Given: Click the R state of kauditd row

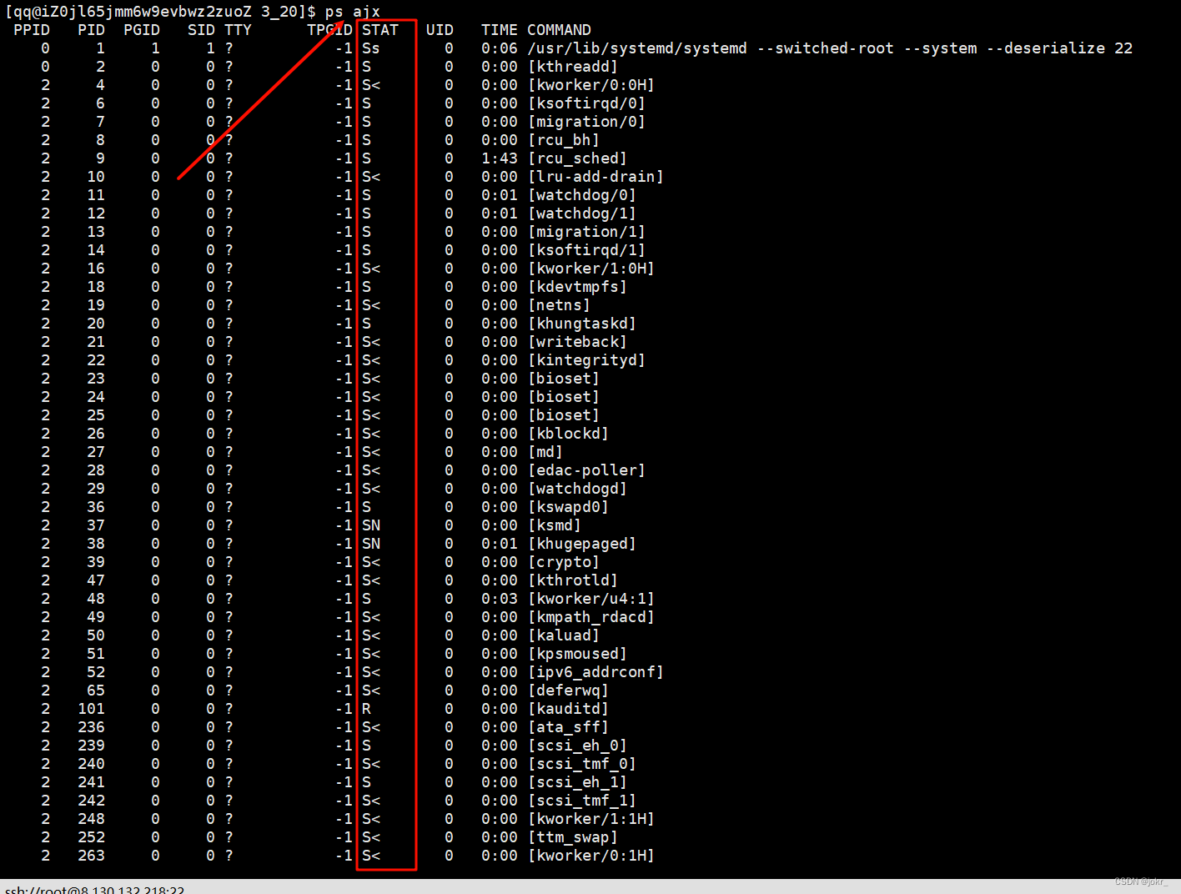Looking at the screenshot, I should (366, 709).
